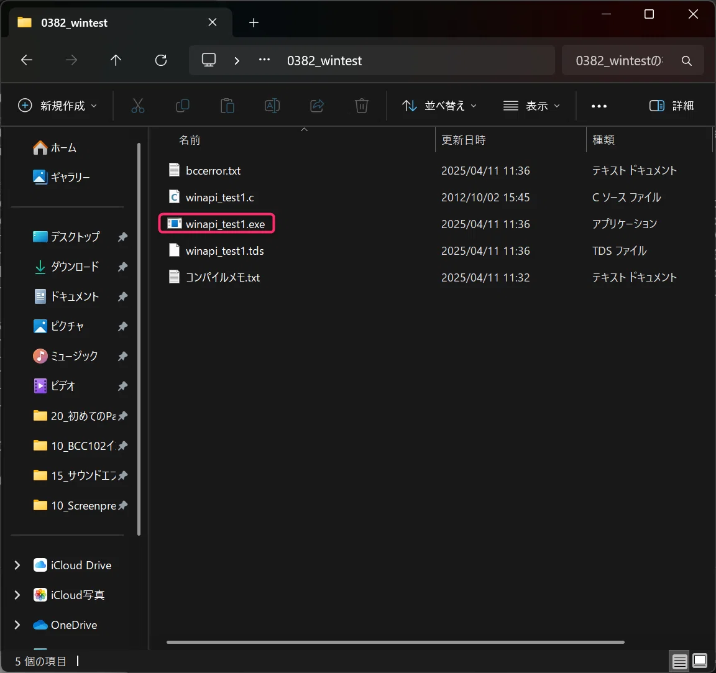This screenshot has width=716, height=673.
Task: Open ギャラリー in the navigation pane
Action: tap(61, 177)
